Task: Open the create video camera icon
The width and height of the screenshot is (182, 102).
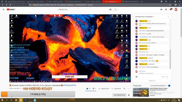Action: [161, 9]
